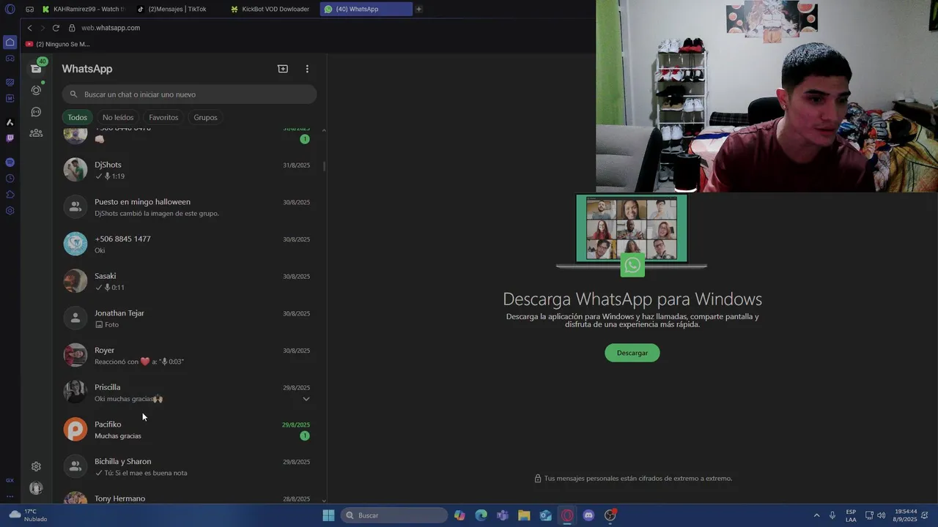The image size is (938, 527).
Task: Open the DjShots chat
Action: tap(188, 170)
